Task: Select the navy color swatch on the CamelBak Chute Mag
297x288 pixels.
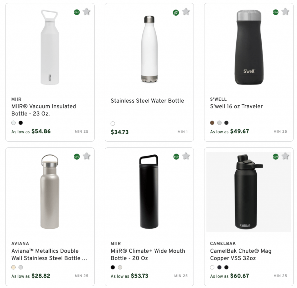Action: click(219, 267)
